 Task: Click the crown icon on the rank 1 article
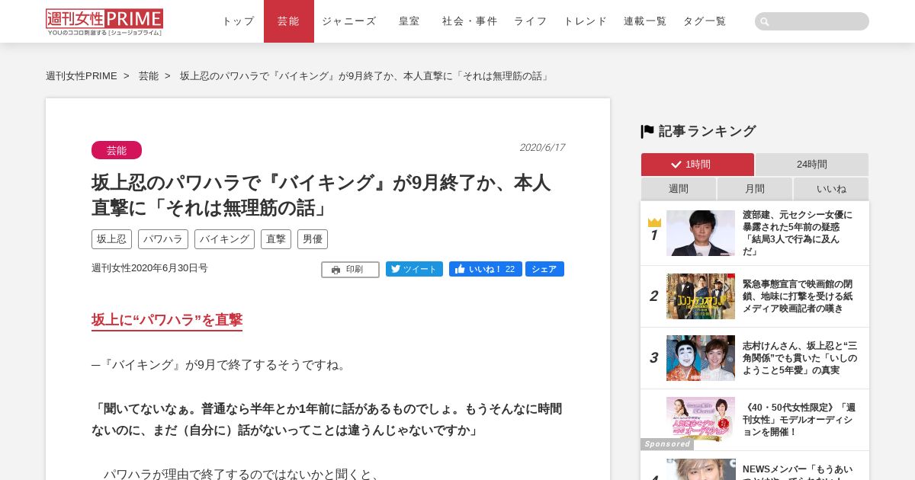(654, 222)
